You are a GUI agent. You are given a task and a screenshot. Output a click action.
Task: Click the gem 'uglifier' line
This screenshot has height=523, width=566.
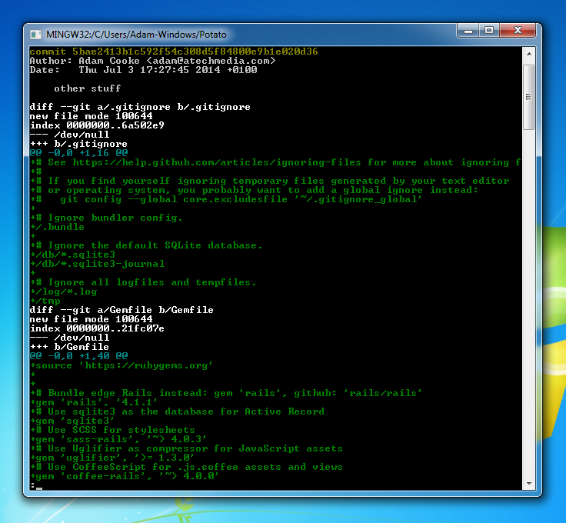pos(112,458)
